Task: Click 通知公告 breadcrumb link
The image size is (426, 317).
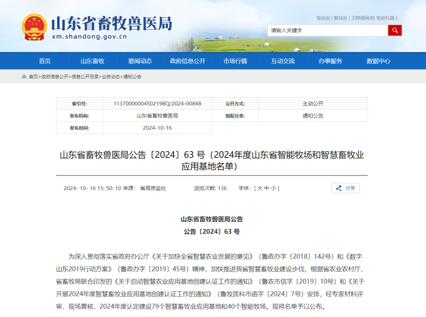Action: (x=132, y=77)
